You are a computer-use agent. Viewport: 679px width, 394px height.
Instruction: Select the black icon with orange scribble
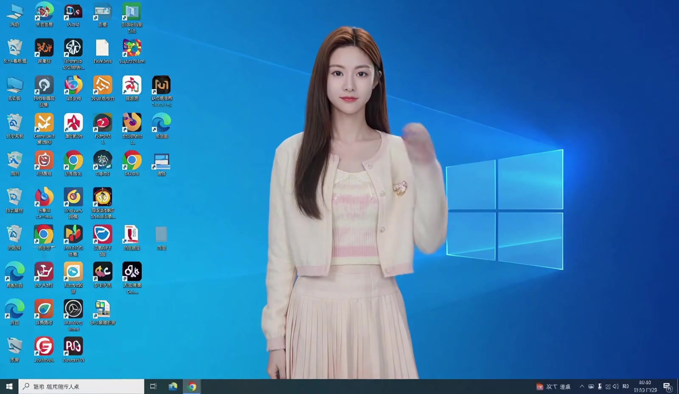44,48
